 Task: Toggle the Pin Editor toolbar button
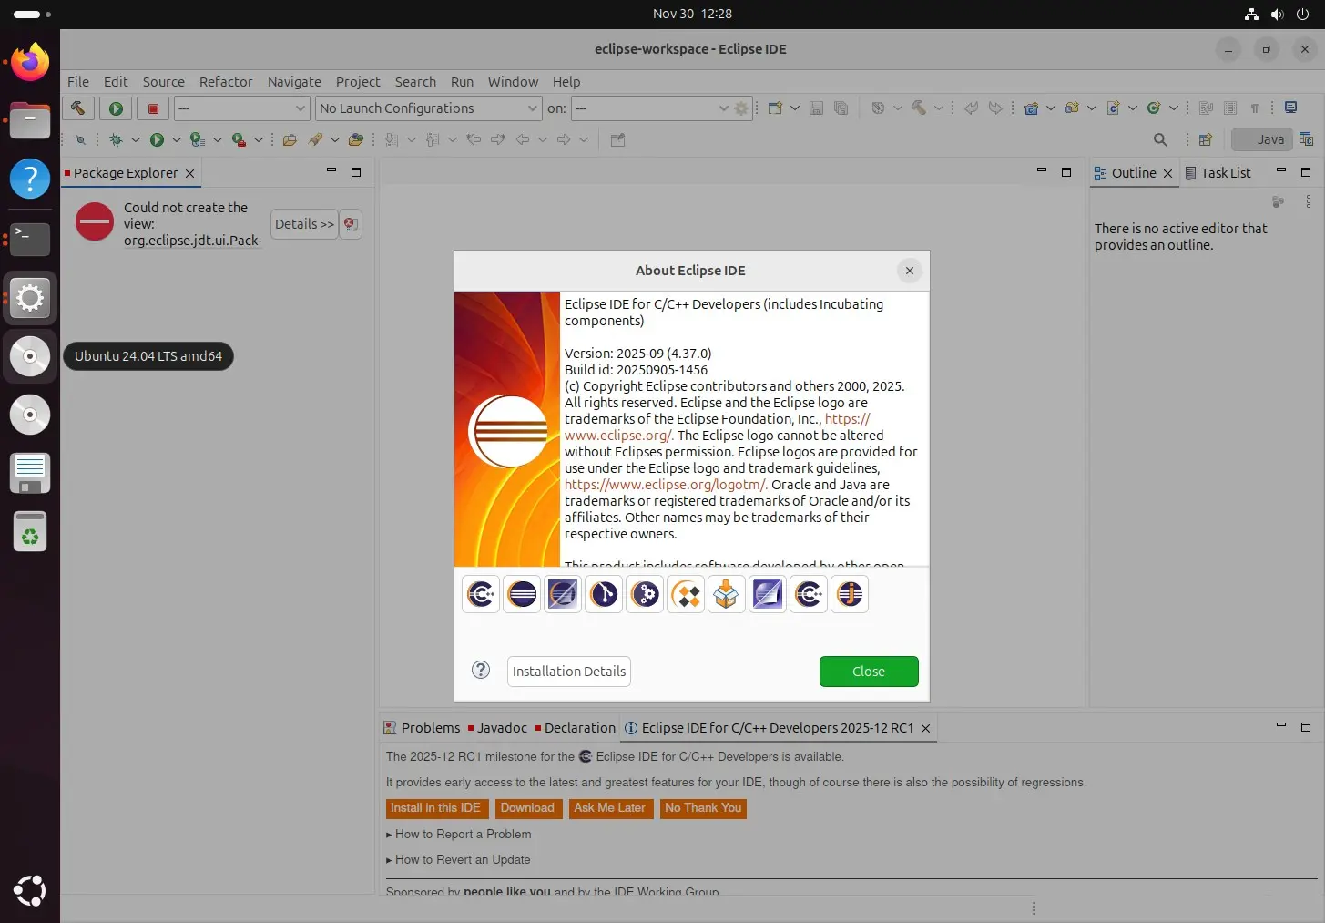[x=617, y=139]
